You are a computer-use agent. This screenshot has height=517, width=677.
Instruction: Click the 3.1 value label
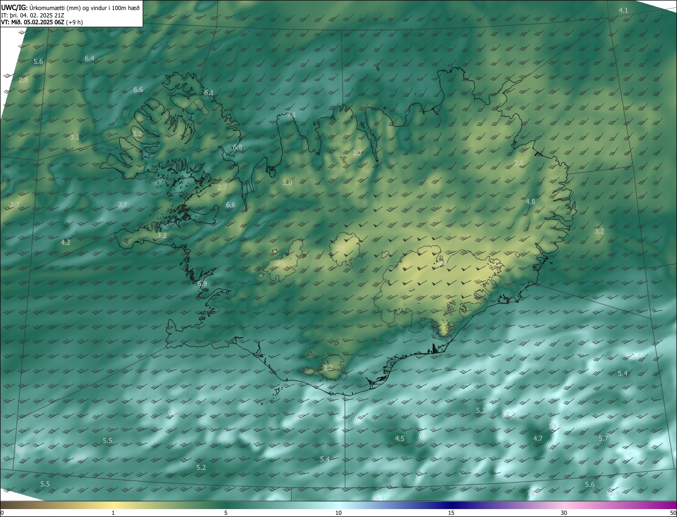click(x=75, y=137)
